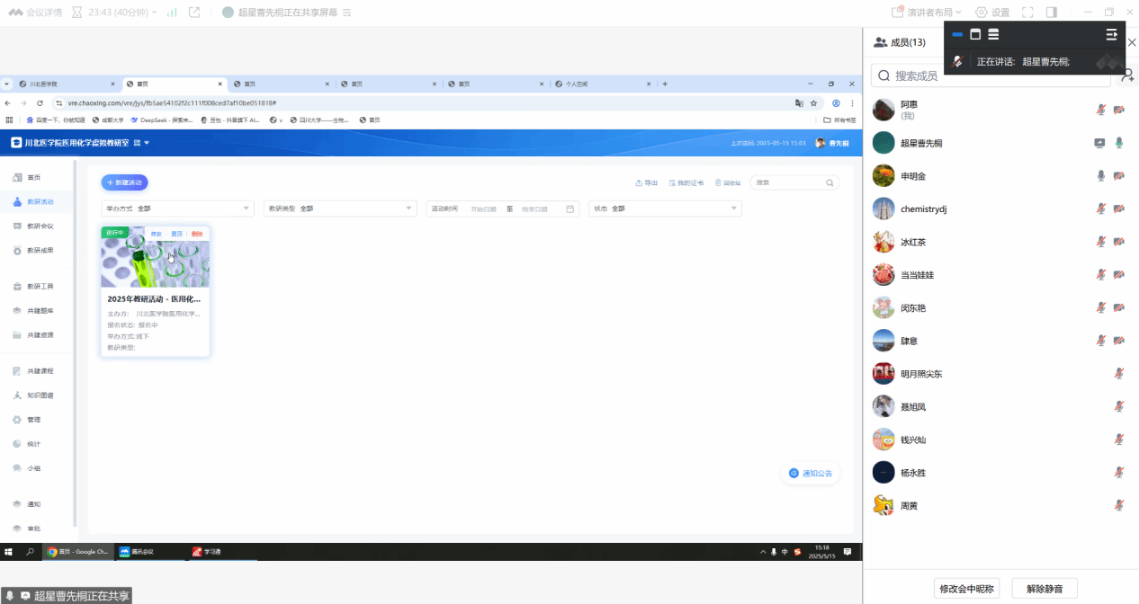
Task: Click the 解除静音 button
Action: [x=1044, y=589]
